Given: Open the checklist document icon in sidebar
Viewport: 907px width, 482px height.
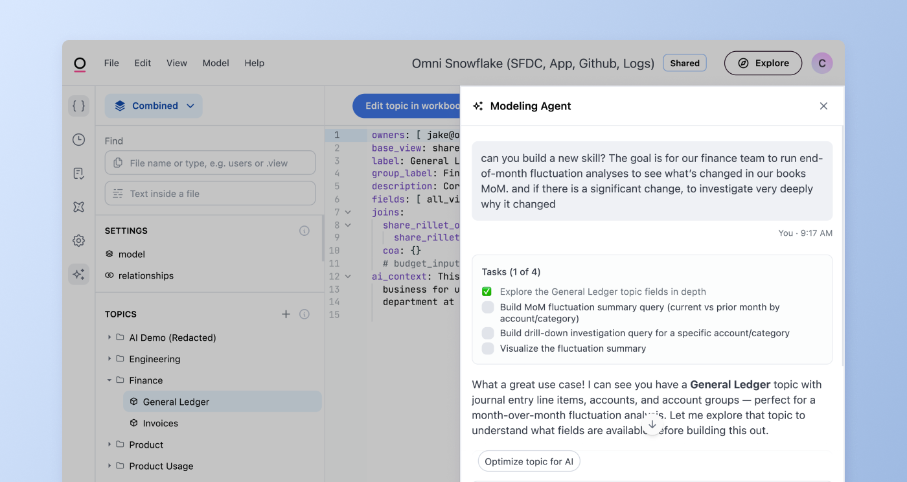Looking at the screenshot, I should (x=78, y=173).
